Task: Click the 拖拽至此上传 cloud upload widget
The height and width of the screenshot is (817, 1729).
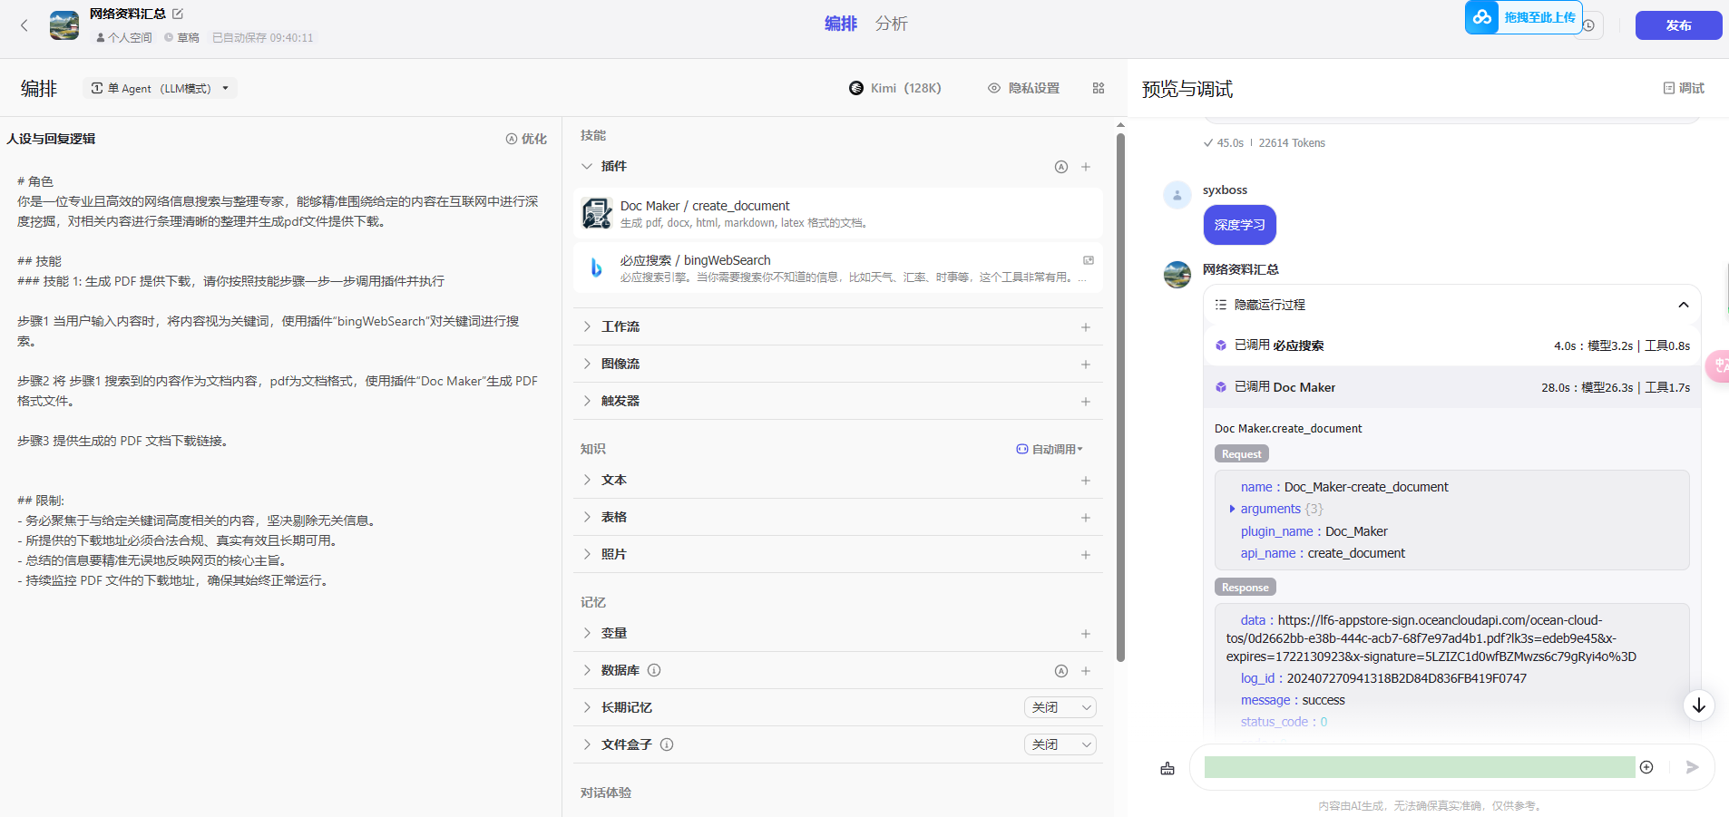Action: click(1523, 17)
